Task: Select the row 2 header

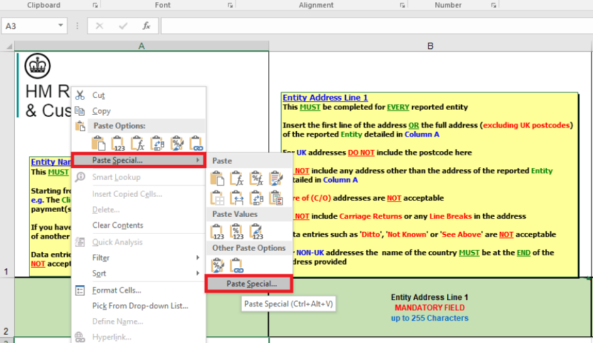Action: click(6, 307)
